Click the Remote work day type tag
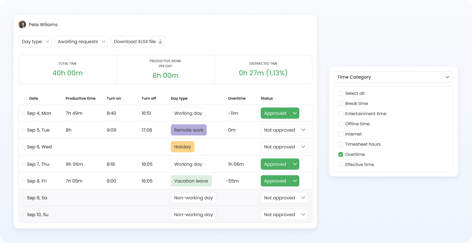472x243 pixels. coord(189,130)
